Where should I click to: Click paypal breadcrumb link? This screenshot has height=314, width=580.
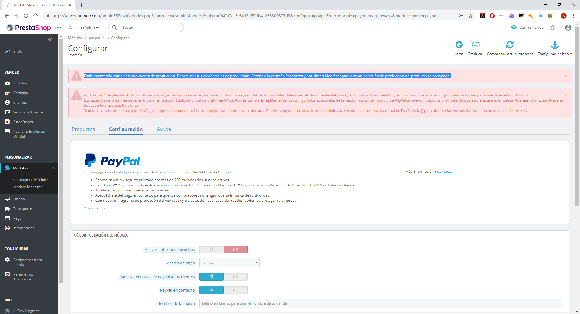[x=94, y=38]
